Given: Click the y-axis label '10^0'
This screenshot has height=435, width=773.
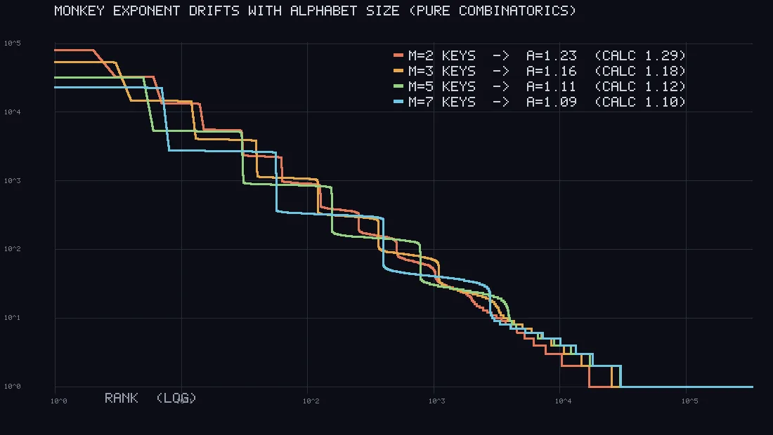Looking at the screenshot, I should [x=13, y=387].
